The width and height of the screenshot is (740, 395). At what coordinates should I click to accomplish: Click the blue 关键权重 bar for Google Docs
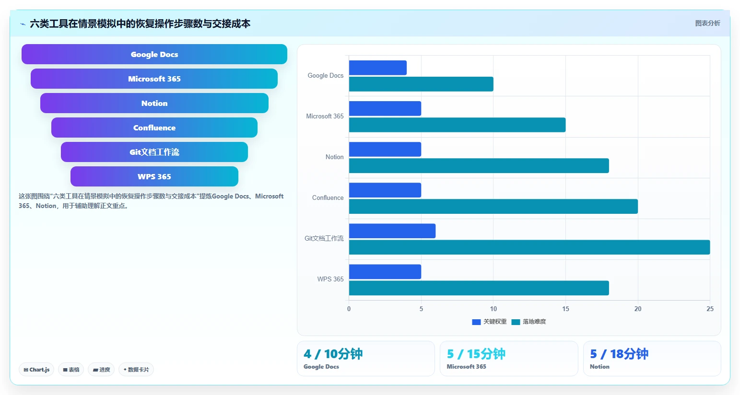(378, 68)
